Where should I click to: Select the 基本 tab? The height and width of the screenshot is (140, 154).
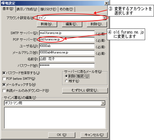(x=8, y=9)
